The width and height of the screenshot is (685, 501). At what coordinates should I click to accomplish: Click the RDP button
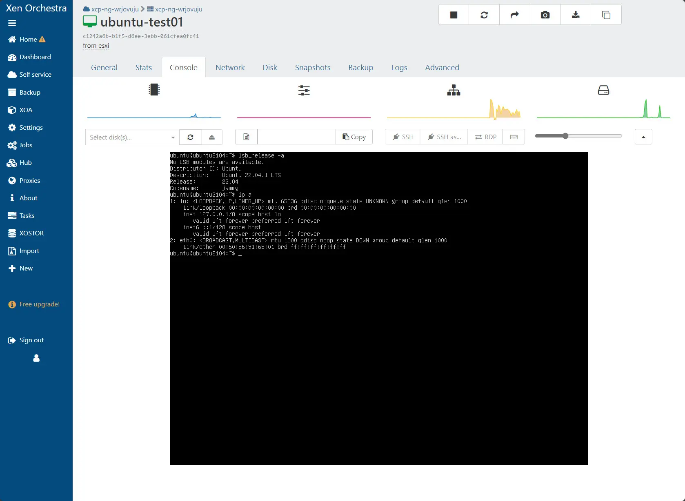point(486,137)
